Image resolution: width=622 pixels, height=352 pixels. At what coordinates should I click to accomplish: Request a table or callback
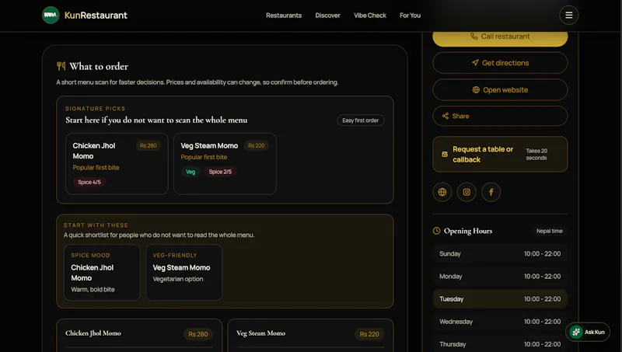pos(500,154)
